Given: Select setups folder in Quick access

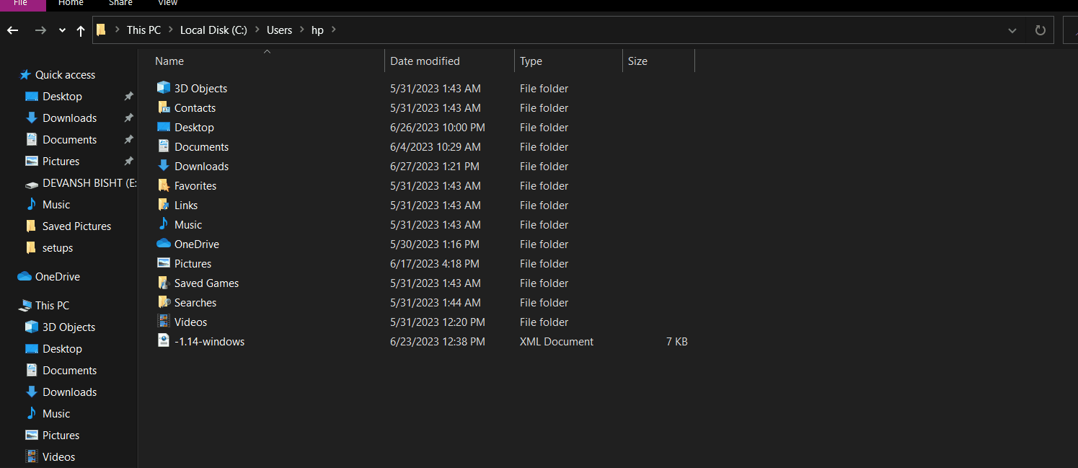Looking at the screenshot, I should (x=58, y=248).
